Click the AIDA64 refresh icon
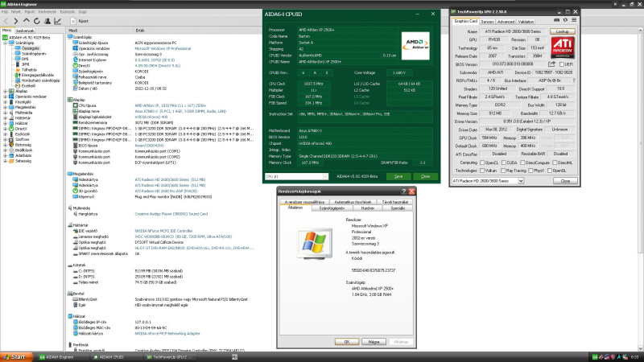Screen dimensions: 644x362 click(36, 21)
